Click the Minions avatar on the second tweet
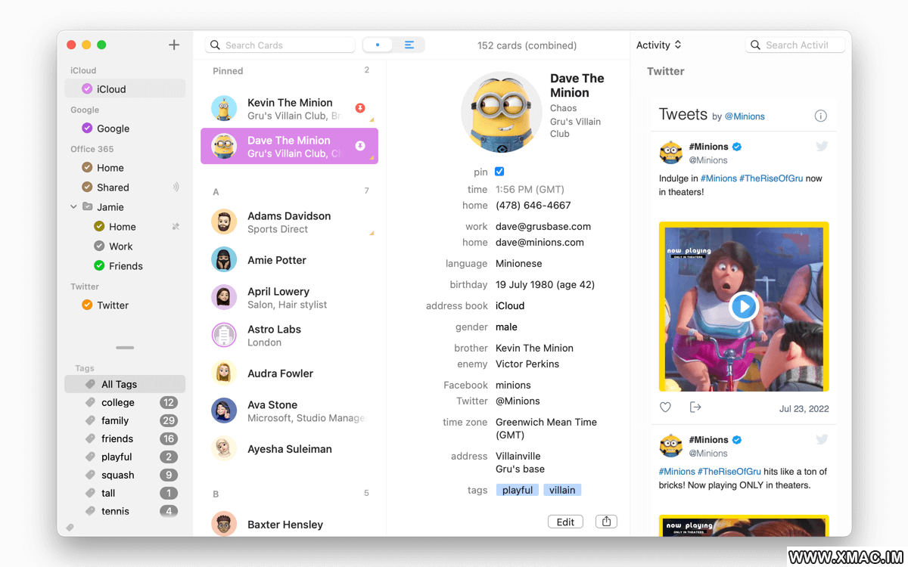Viewport: 908px width, 567px height. point(670,446)
